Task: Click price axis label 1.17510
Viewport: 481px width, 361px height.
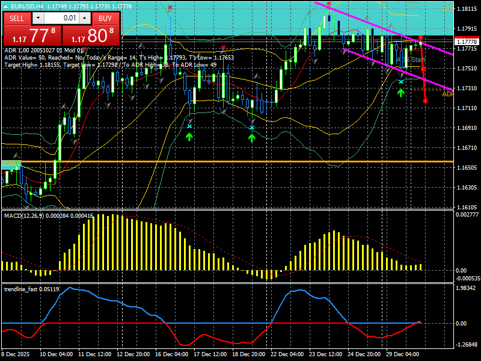Action: pyautogui.click(x=467, y=69)
